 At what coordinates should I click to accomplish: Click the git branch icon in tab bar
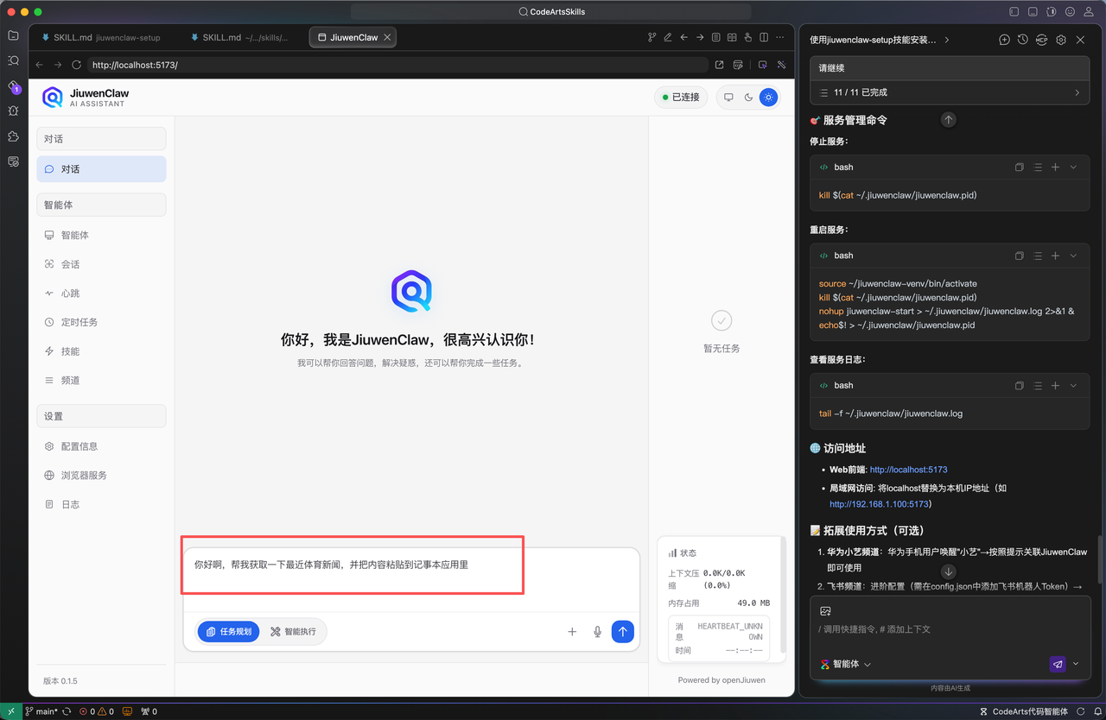[652, 37]
